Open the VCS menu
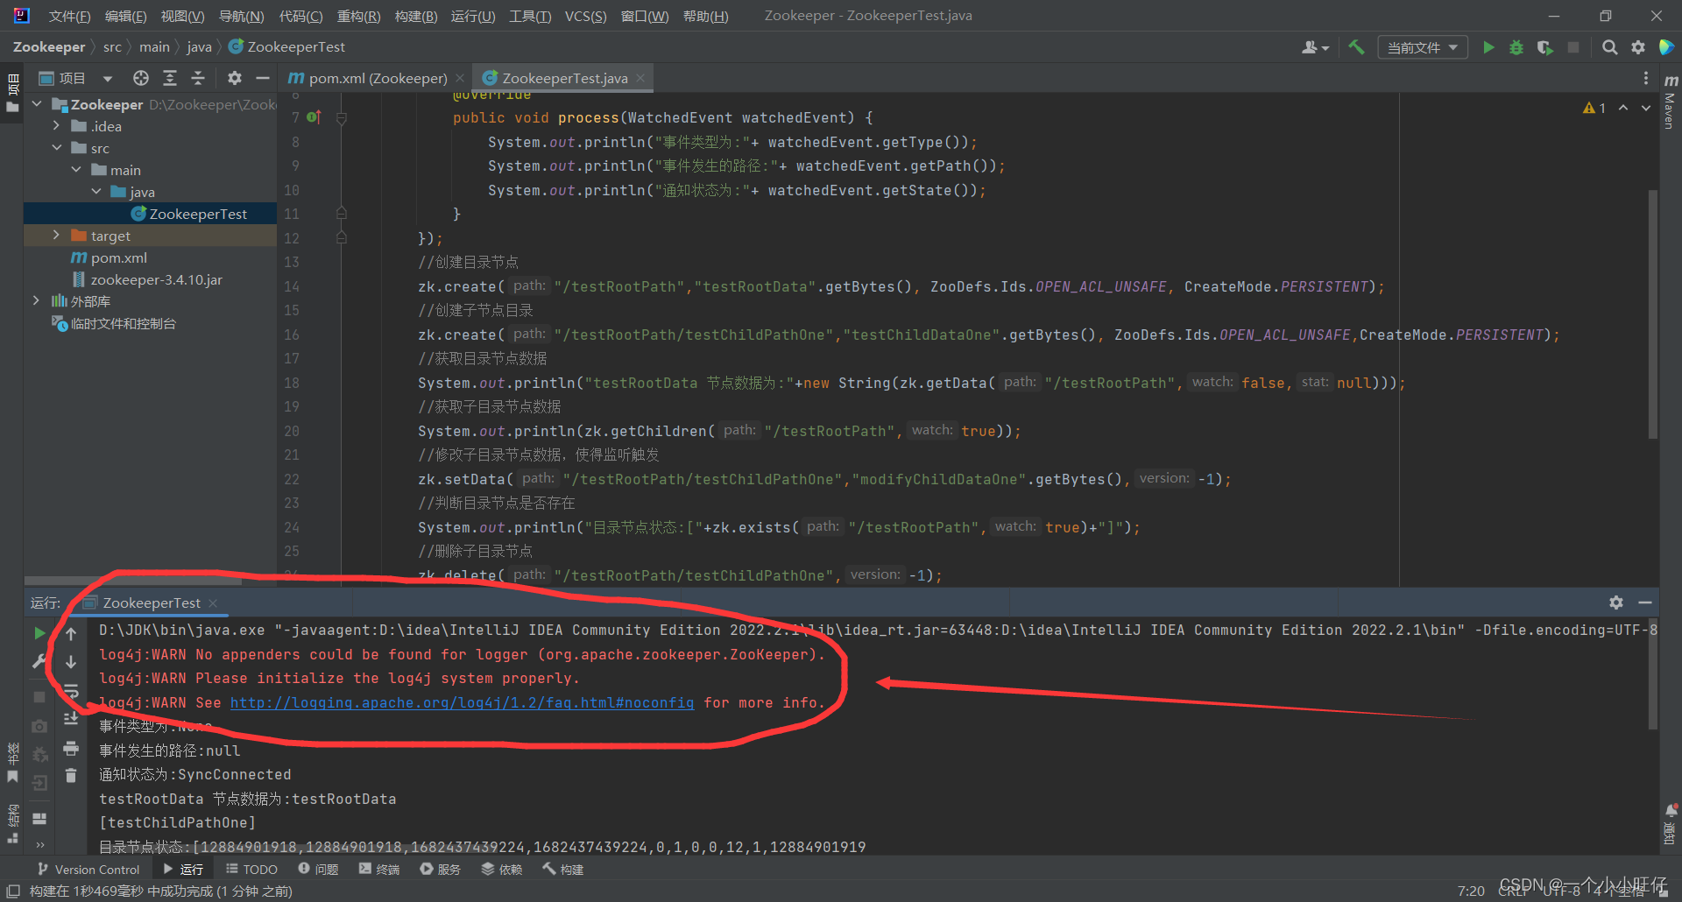 coord(585,16)
